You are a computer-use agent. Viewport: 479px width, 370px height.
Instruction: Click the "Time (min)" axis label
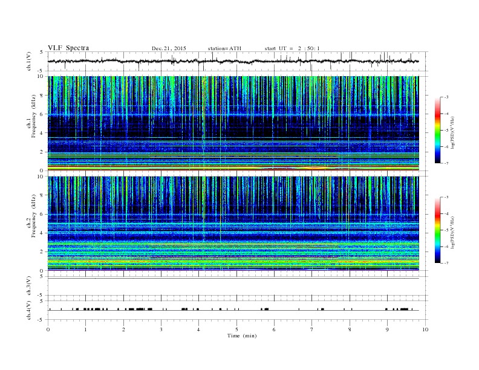point(242,336)
